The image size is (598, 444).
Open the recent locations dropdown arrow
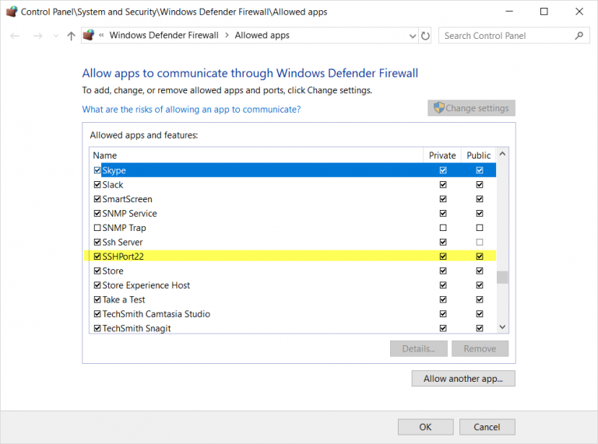click(56, 36)
